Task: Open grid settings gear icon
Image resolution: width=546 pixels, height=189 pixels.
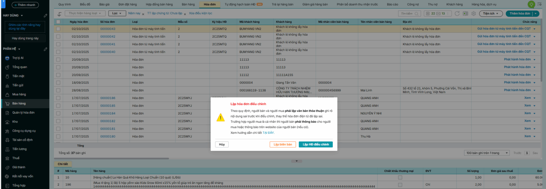Action: 474,14
